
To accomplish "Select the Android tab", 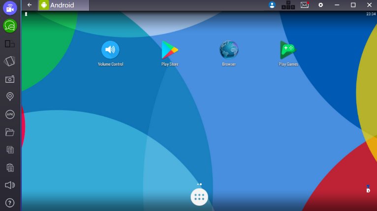I will (63, 5).
